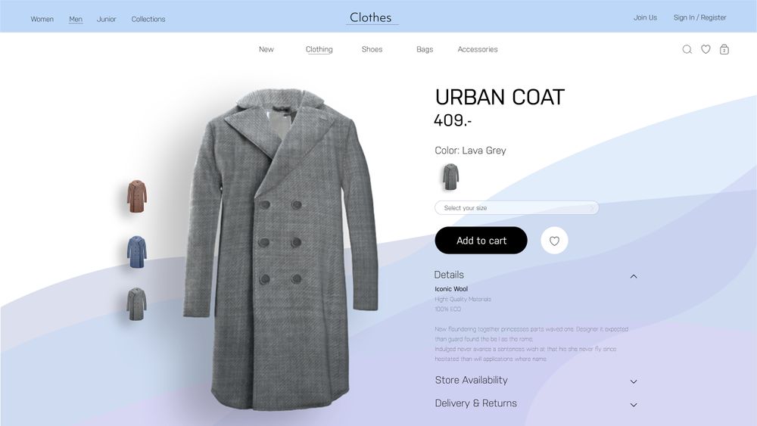Click the Sign In / Register link

[x=699, y=17]
